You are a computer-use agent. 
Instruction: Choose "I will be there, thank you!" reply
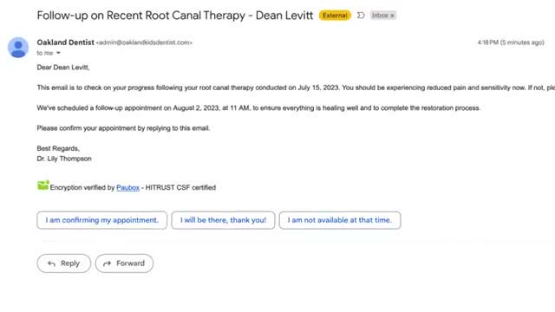(223, 220)
